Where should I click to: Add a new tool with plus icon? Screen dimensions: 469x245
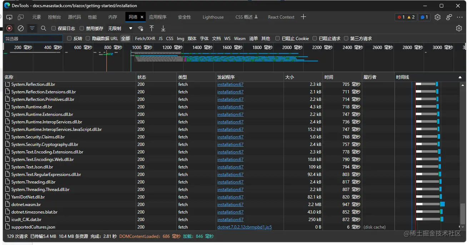(303, 17)
